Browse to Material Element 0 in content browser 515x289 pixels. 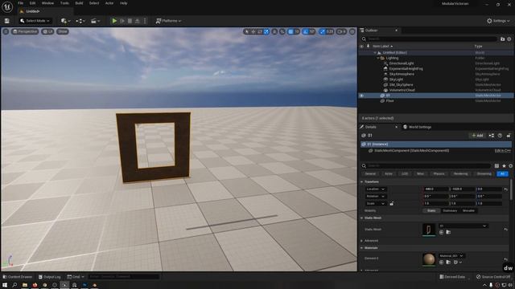448,263
